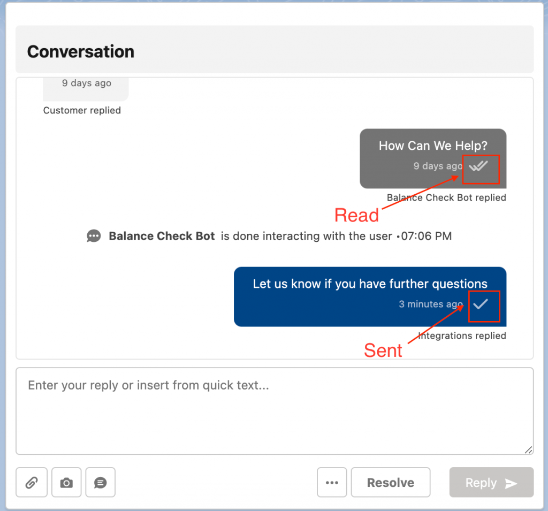Click the resize handle of the reply box
Viewport: 548px width, 511px height.
pos(528,450)
